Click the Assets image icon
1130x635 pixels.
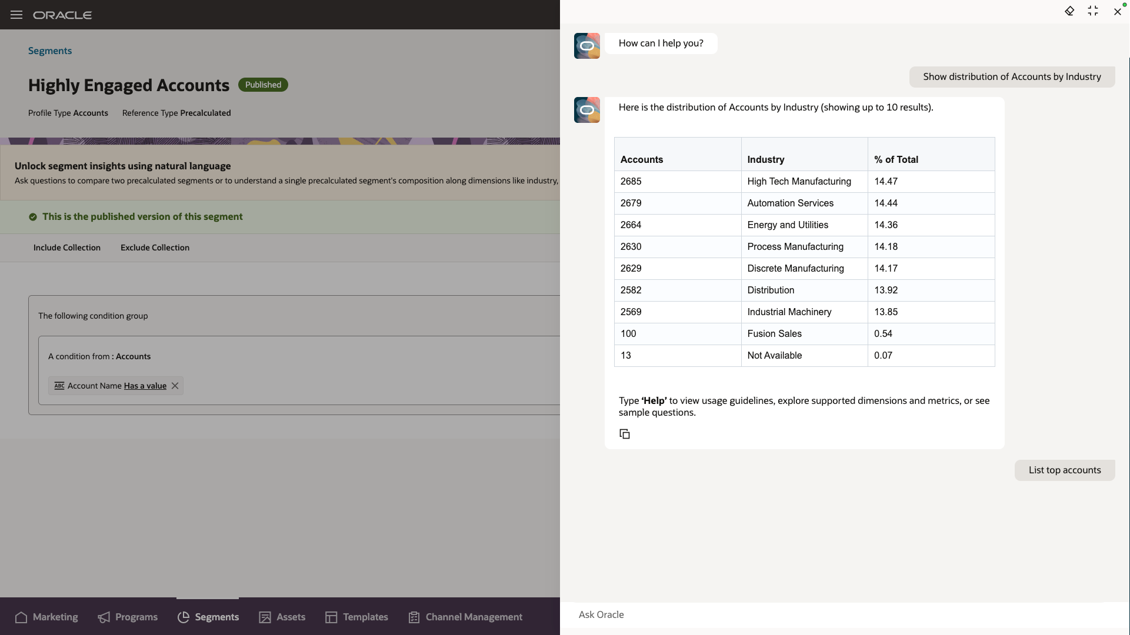point(265,617)
